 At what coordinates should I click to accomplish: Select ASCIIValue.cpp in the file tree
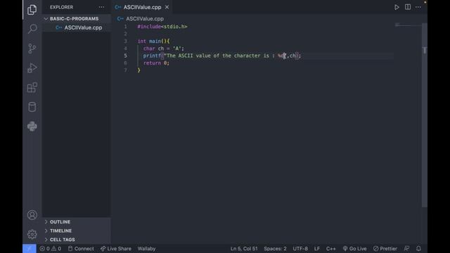77,27
